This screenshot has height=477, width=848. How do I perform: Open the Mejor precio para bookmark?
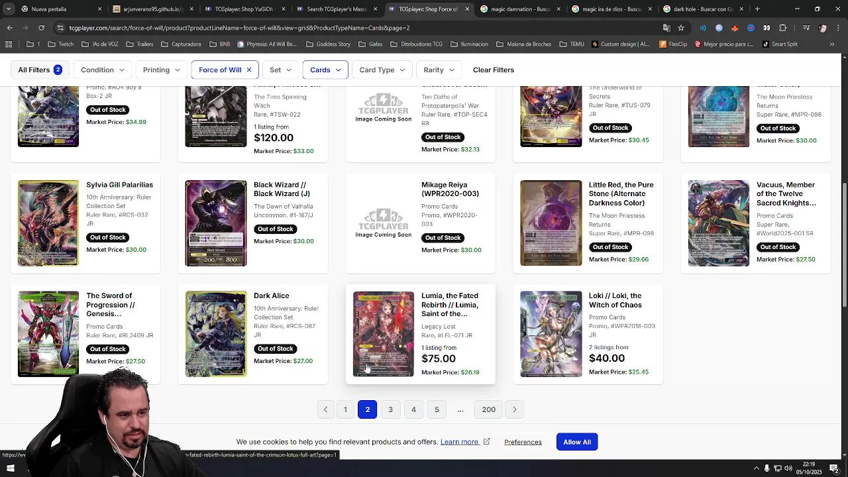[x=724, y=44]
